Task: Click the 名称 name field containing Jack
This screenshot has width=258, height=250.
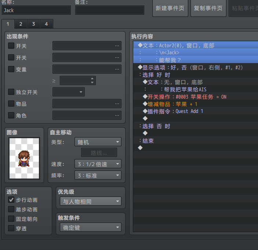Action: click(36, 10)
